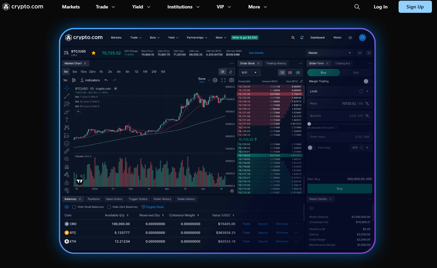Open the layout icon beside the 3X button
This screenshot has height=268, width=437.
(369, 53)
